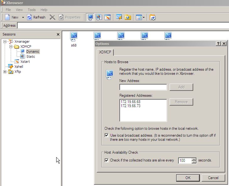Click the Xstart sessions toolbar icon
This screenshot has width=229, height=186.
tap(108, 17)
